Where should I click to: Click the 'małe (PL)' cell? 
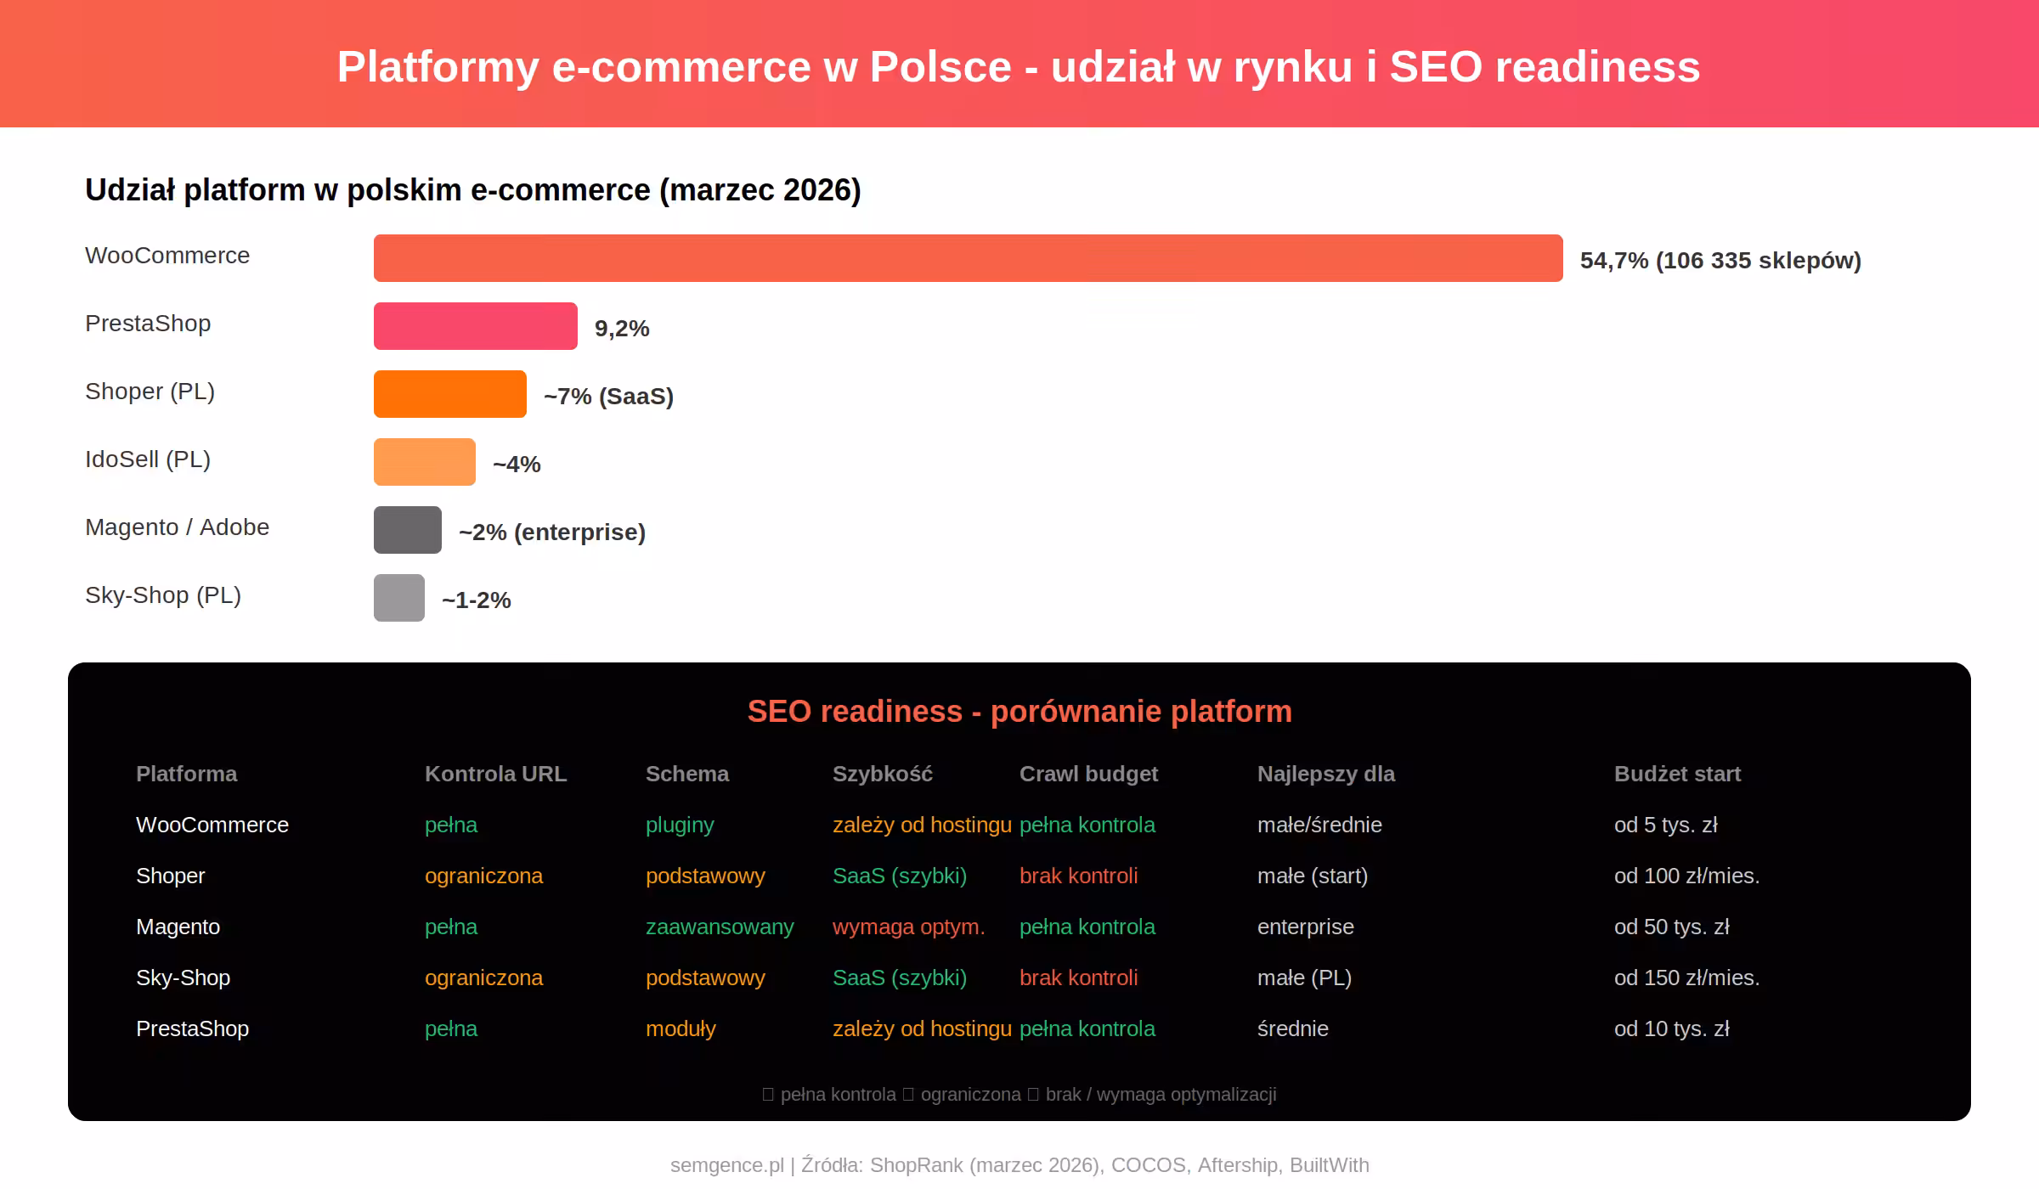1304,978
